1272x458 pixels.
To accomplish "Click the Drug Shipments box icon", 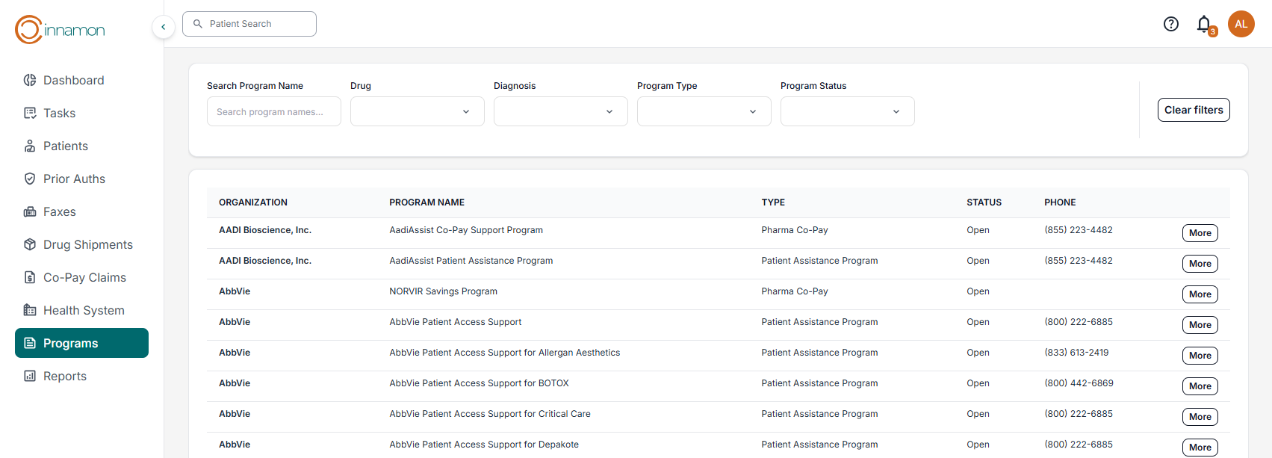I will click(x=30, y=244).
